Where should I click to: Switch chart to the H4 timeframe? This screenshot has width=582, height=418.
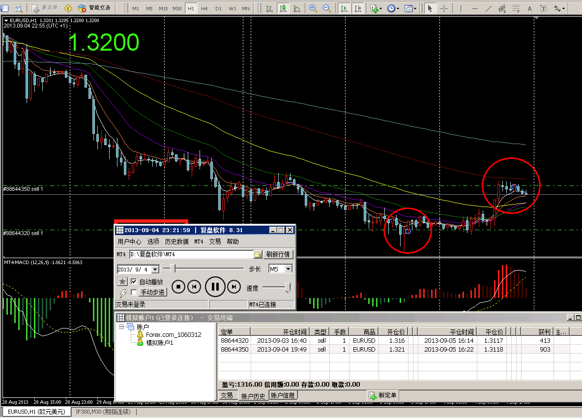pos(204,8)
